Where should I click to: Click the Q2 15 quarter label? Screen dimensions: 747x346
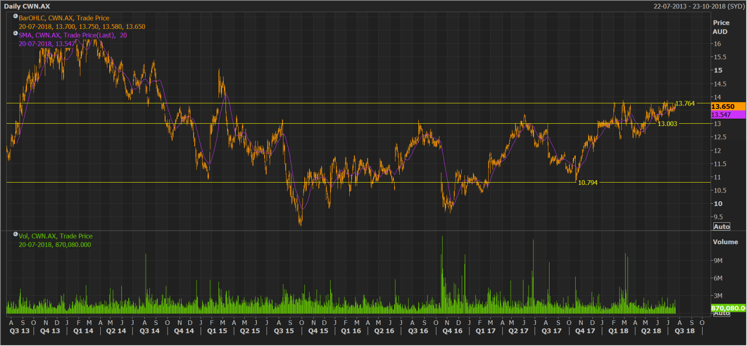(250, 331)
